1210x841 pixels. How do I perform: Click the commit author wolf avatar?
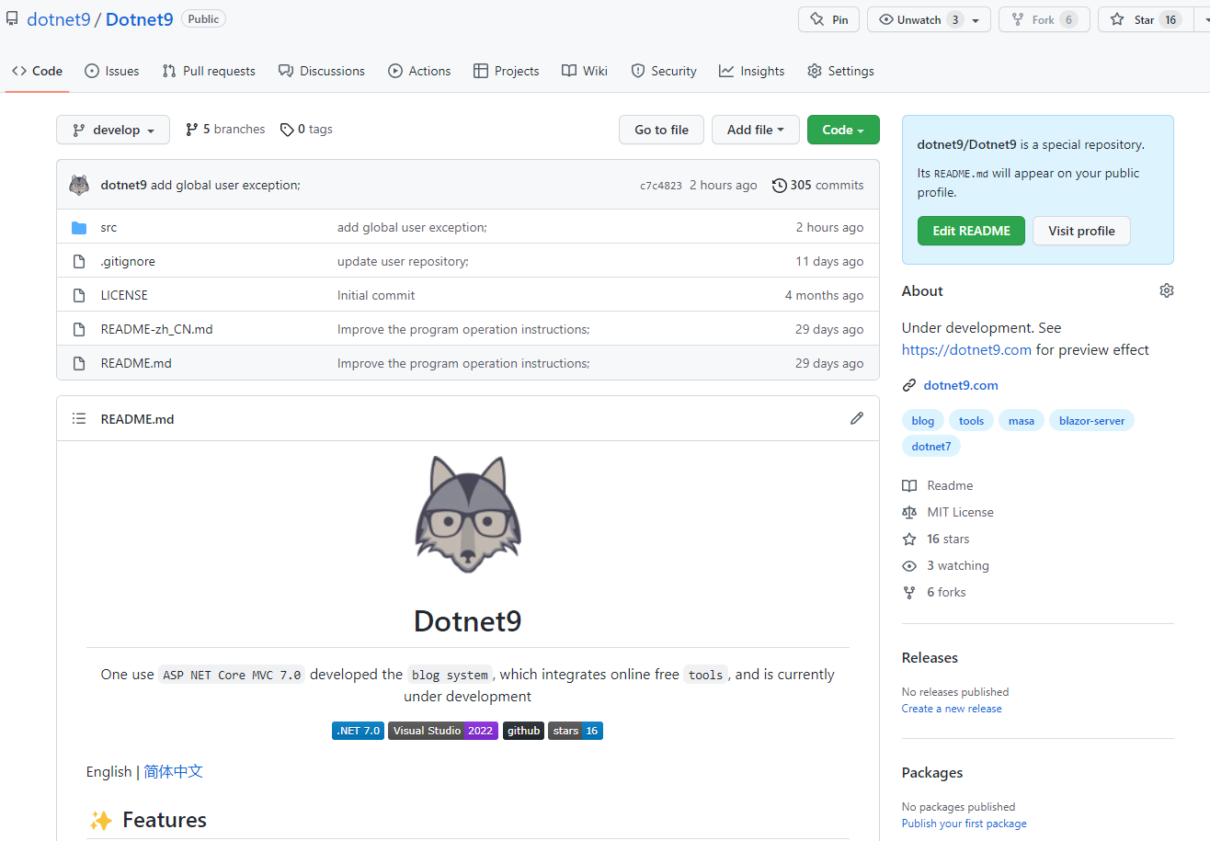pos(79,185)
